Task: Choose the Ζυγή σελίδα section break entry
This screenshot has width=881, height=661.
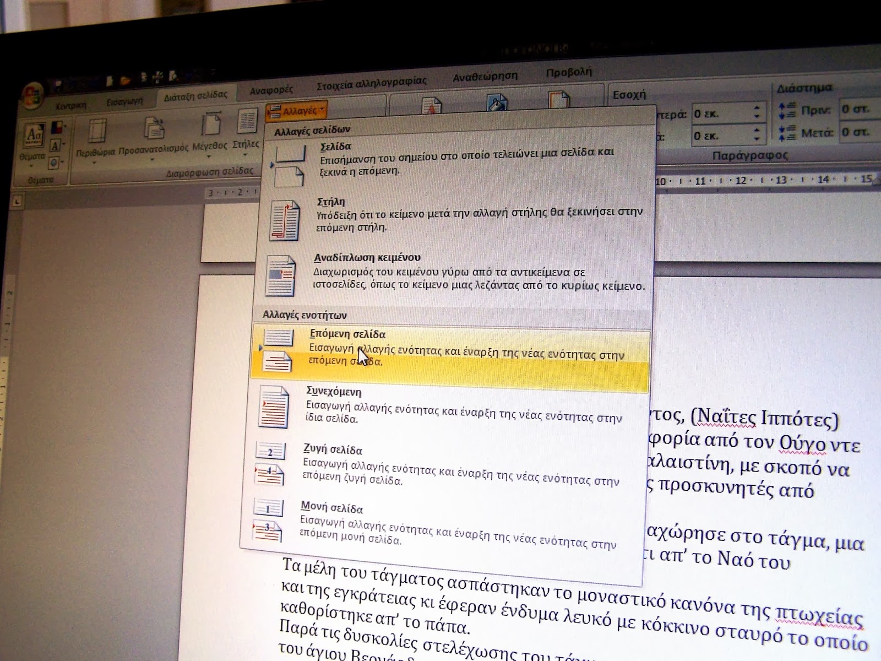Action: (444, 468)
